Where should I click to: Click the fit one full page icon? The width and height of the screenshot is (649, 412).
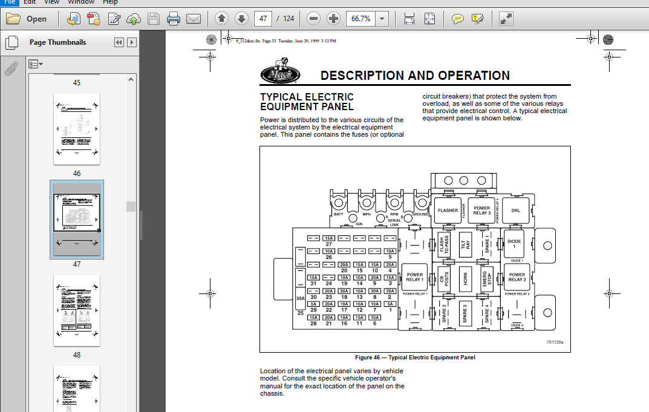pyautogui.click(x=429, y=19)
